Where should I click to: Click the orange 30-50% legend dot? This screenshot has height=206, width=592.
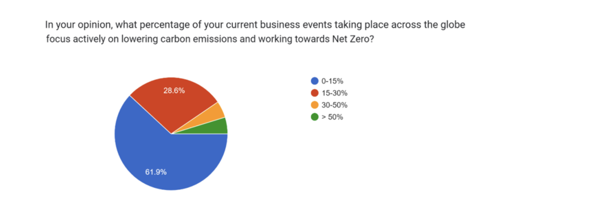(314, 105)
